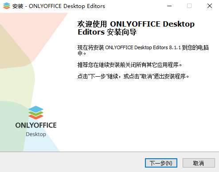Click the heading 欢迎使用 ONLYOFFICE Desktop Editors 安装向导

(136, 28)
